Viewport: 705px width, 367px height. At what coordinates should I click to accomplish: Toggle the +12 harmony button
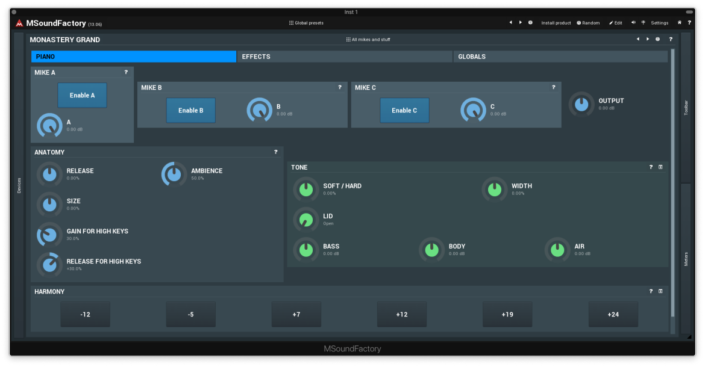tap(402, 315)
